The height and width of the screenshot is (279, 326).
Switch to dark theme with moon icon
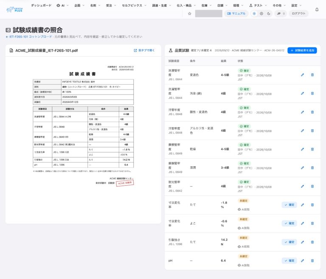tap(269, 14)
